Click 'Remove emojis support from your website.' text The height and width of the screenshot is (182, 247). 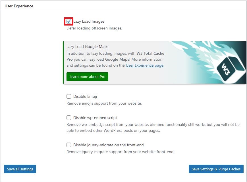click(x=104, y=103)
